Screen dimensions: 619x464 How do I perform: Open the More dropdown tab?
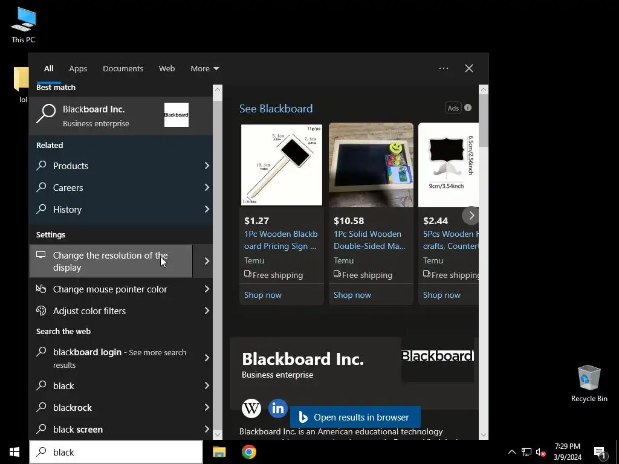tap(204, 69)
